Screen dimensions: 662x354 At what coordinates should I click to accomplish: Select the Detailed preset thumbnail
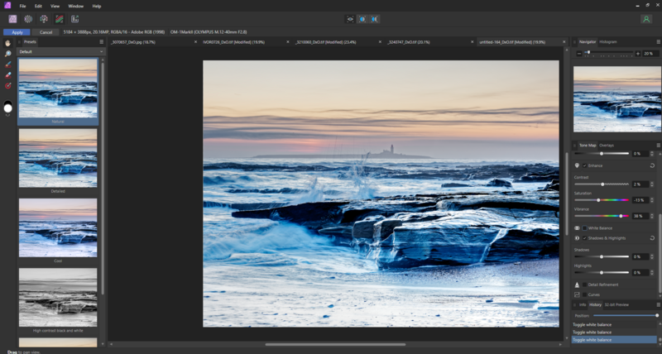(x=58, y=158)
